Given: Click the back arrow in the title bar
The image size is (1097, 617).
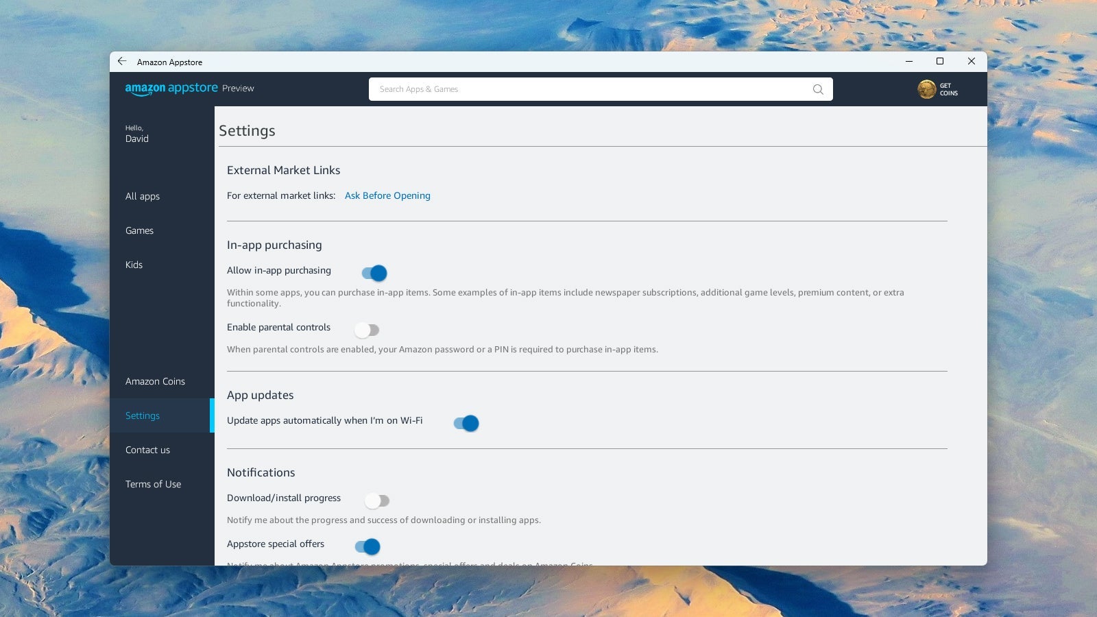Looking at the screenshot, I should click(122, 61).
